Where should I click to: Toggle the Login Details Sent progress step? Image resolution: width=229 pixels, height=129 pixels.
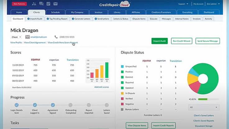pos(17,105)
